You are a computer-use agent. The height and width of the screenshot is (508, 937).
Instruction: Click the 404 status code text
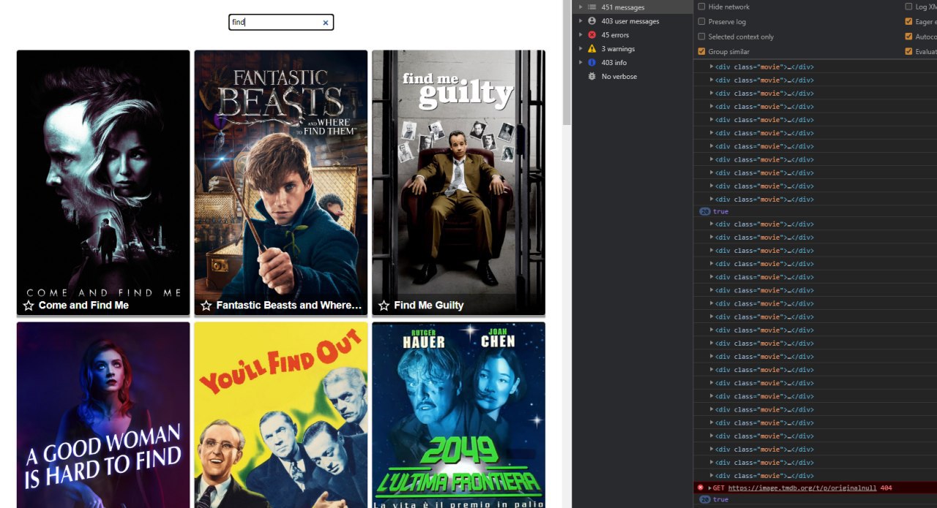coord(886,488)
